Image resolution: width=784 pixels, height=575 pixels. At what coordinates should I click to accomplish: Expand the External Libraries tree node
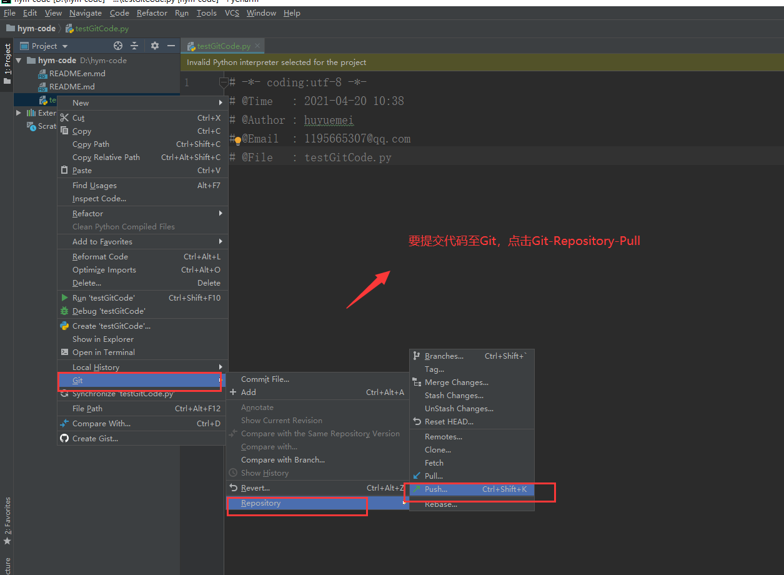(x=19, y=113)
